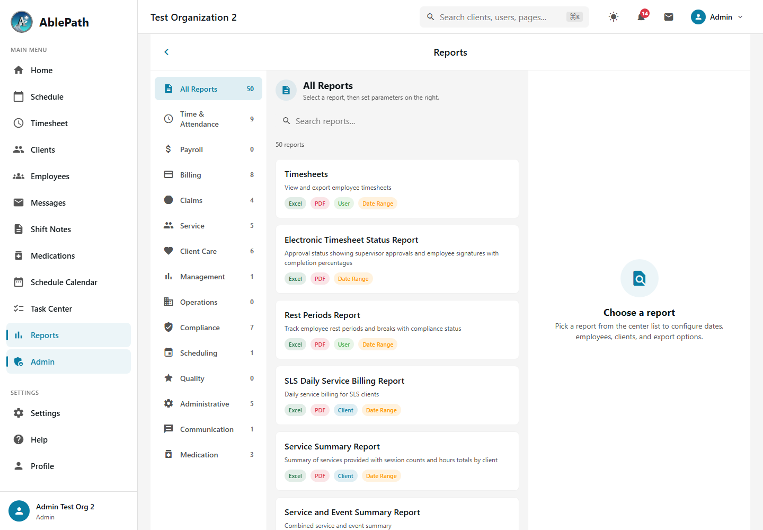Click the AblePath logo icon

(22, 22)
